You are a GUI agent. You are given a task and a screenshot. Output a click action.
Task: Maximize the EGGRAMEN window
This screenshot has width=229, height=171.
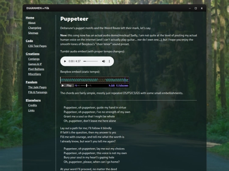click(195, 8)
